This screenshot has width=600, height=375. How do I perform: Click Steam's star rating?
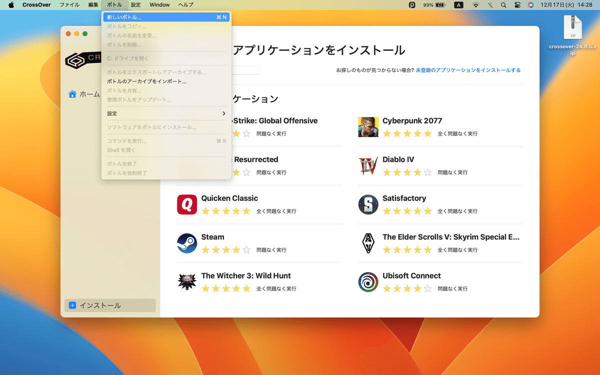226,250
